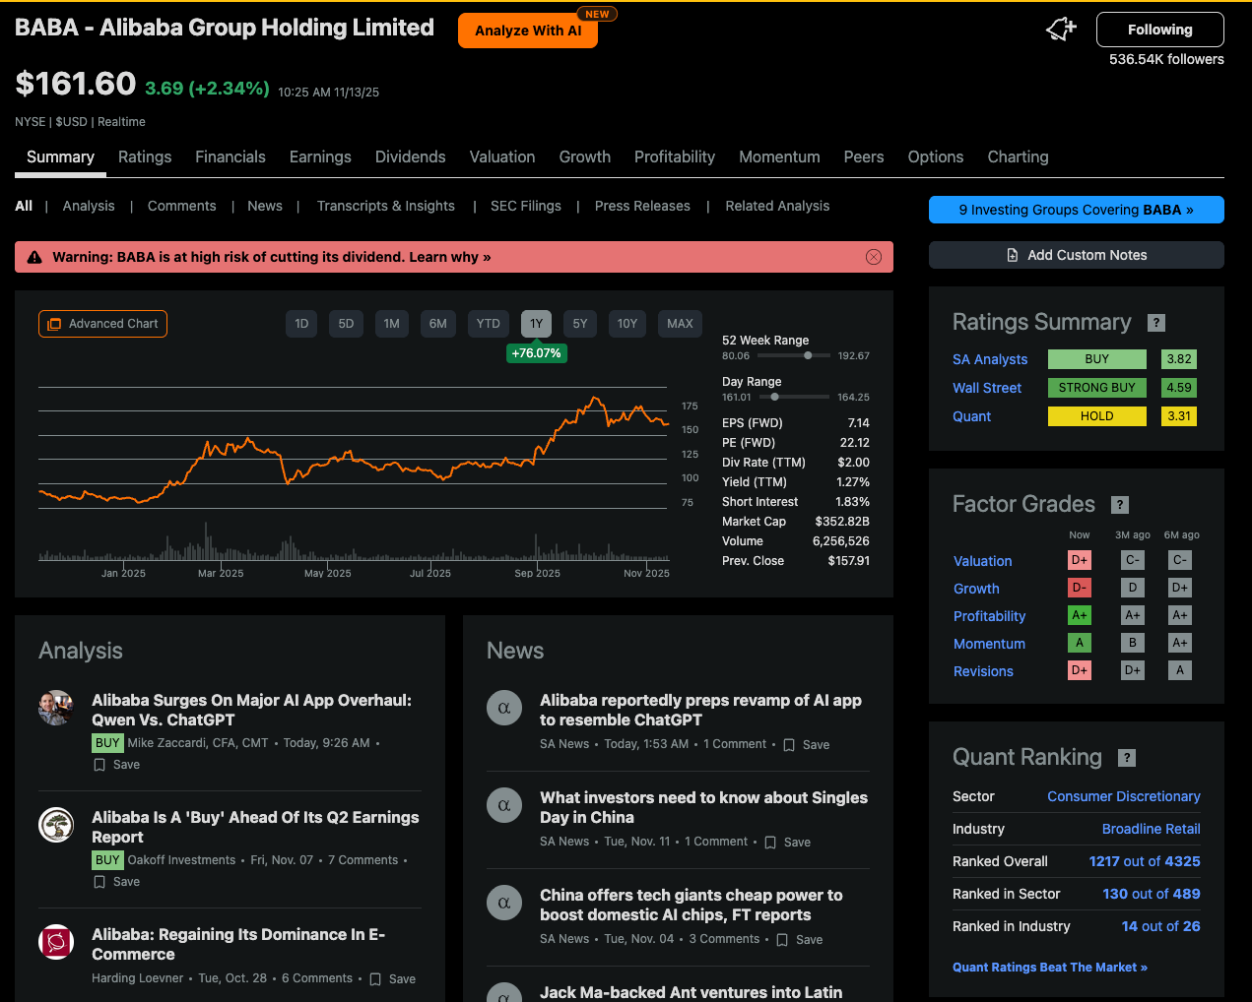Click Harding Loevner author avatar

click(56, 942)
